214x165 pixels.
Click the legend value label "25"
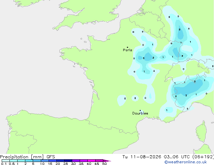click(x=65, y=164)
